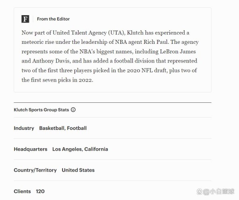The image size is (239, 200).
Task: Click the word "Klutch" in the editor paragraph
Action: (x=135, y=33)
